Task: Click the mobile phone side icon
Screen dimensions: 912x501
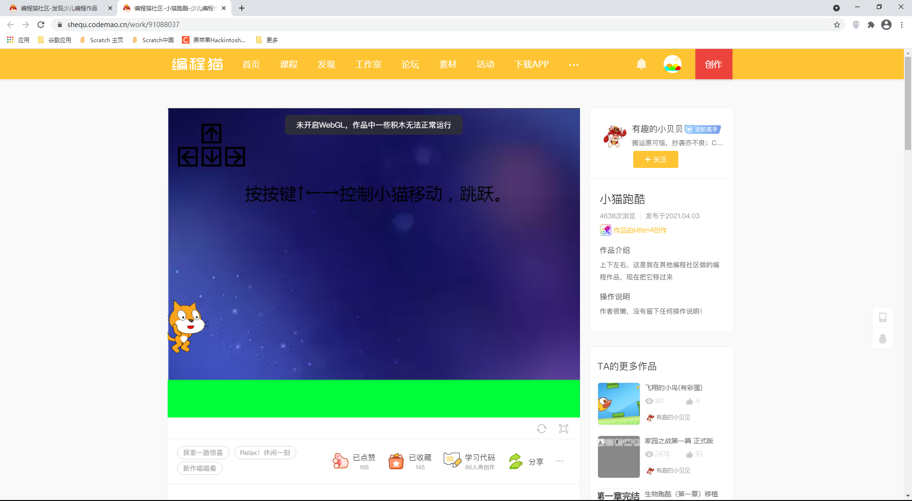Action: pyautogui.click(x=883, y=317)
